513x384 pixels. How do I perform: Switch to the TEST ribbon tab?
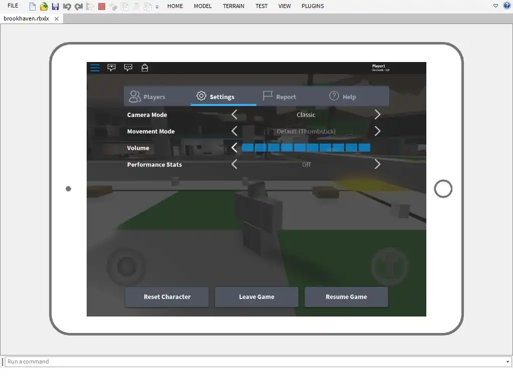(x=262, y=6)
